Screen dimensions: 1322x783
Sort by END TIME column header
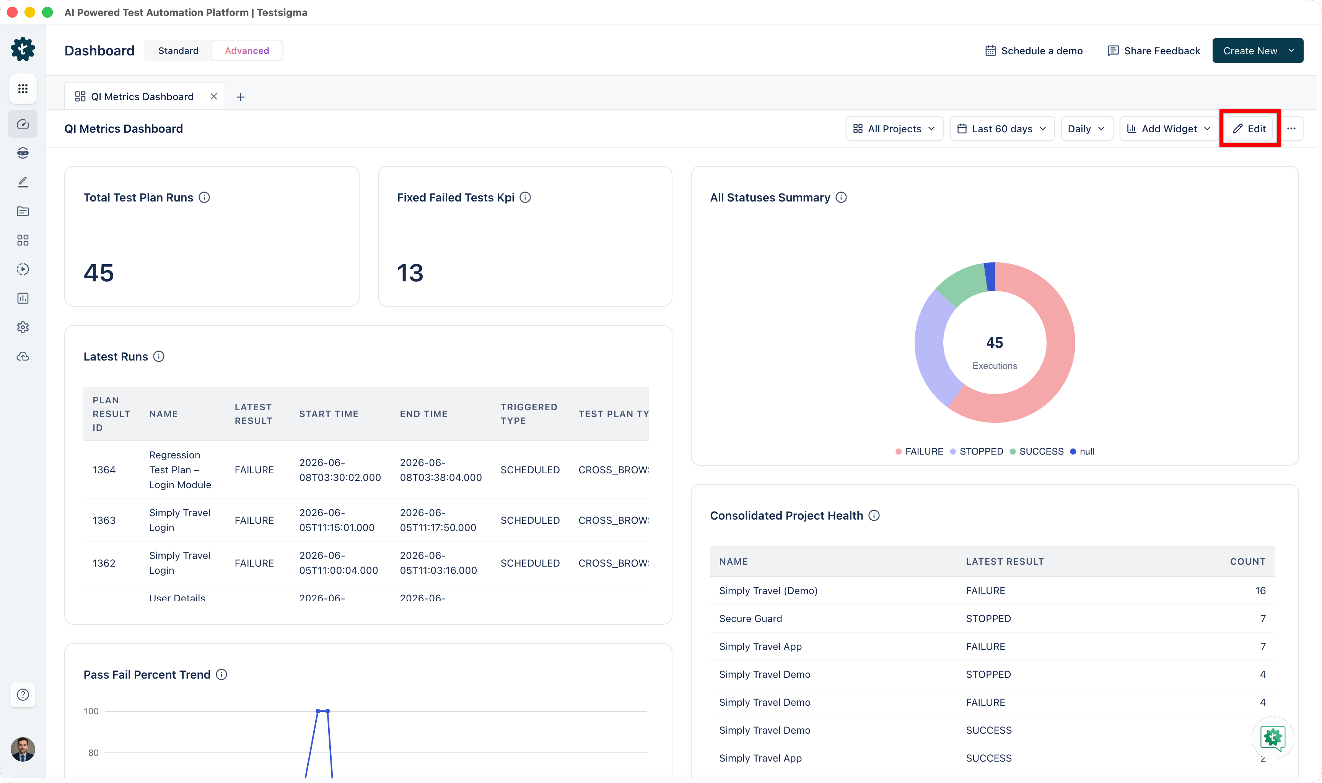(x=424, y=414)
